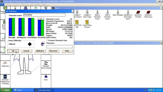Viewport: 163px width, 92px height.
Task: Open the Sort Pack menu
Action: tap(16, 5)
